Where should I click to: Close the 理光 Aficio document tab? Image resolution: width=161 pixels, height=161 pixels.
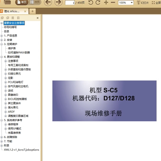tap(25, 11)
